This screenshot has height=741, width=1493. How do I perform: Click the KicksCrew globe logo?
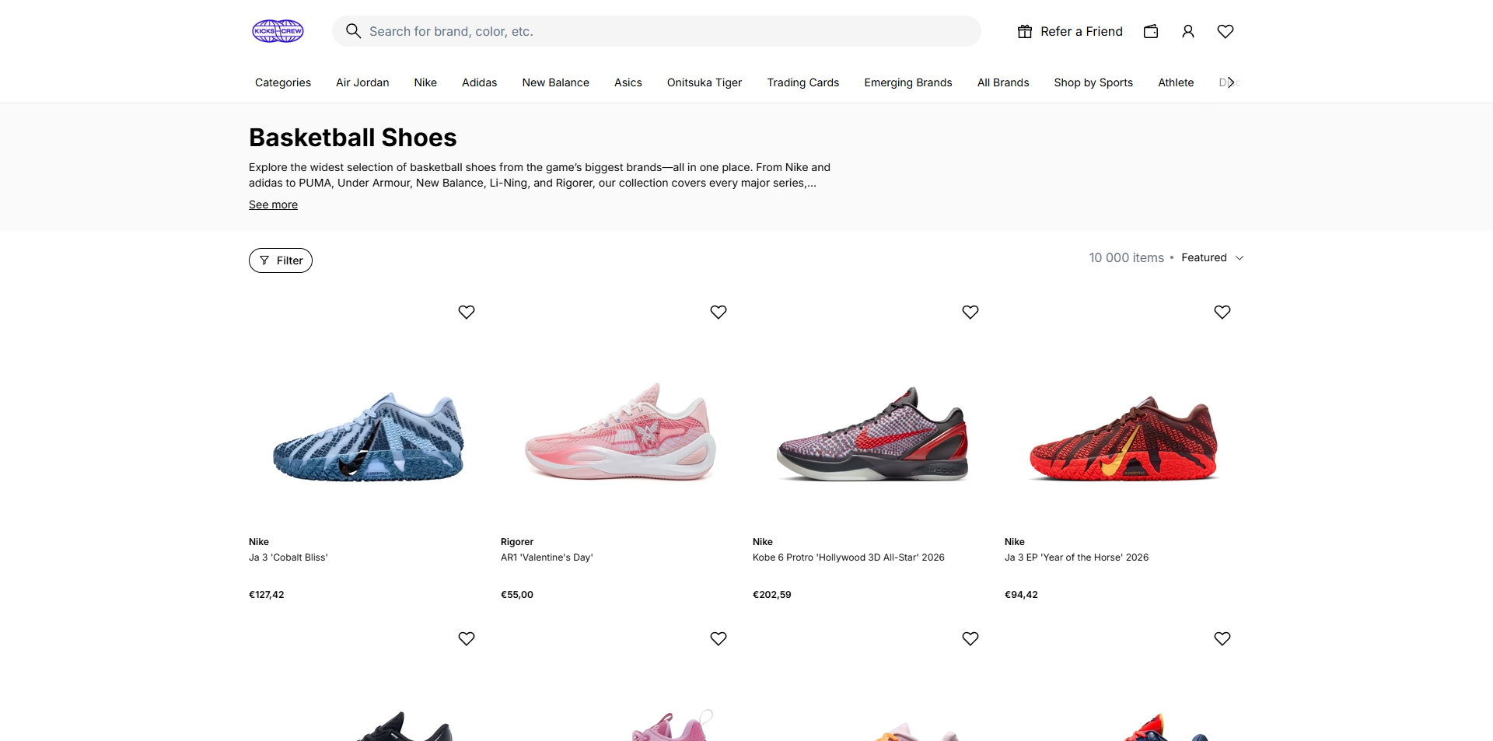pyautogui.click(x=278, y=31)
